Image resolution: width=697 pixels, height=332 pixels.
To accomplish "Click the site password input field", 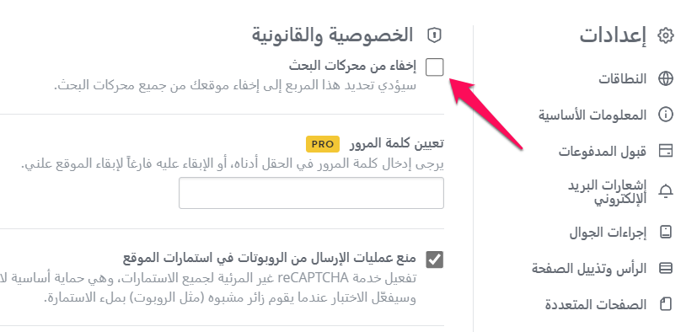I will [311, 193].
